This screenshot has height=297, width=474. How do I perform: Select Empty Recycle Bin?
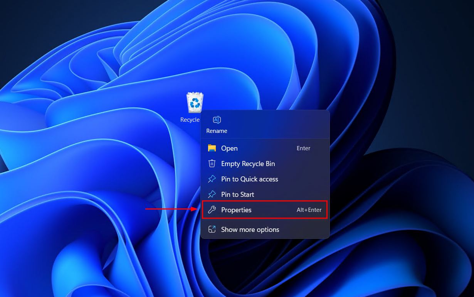tap(248, 163)
